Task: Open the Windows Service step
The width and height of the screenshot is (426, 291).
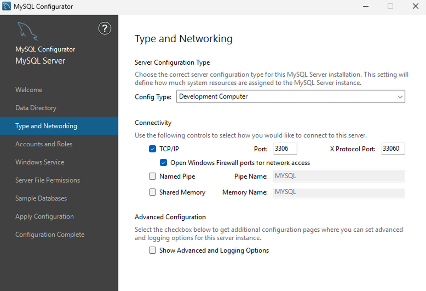Action: 59,162
